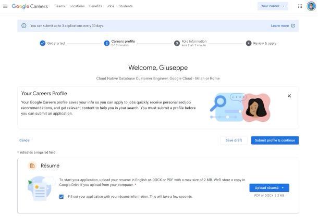
Task: Select the Get started step label
Action: click(x=56, y=43)
